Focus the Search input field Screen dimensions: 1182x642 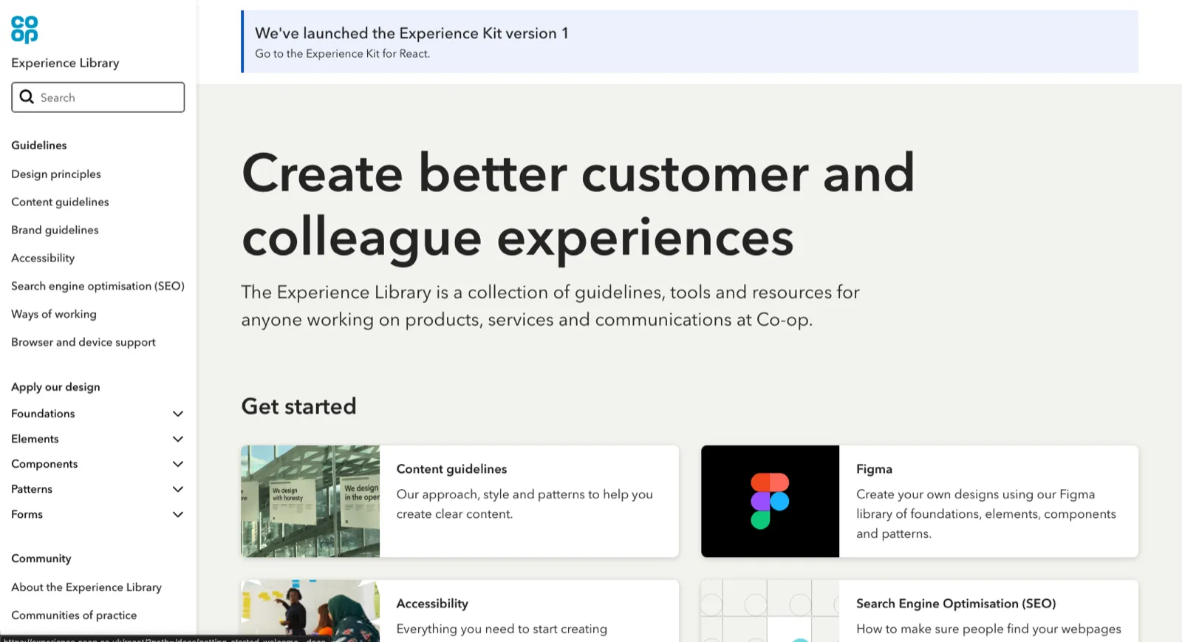click(x=98, y=98)
